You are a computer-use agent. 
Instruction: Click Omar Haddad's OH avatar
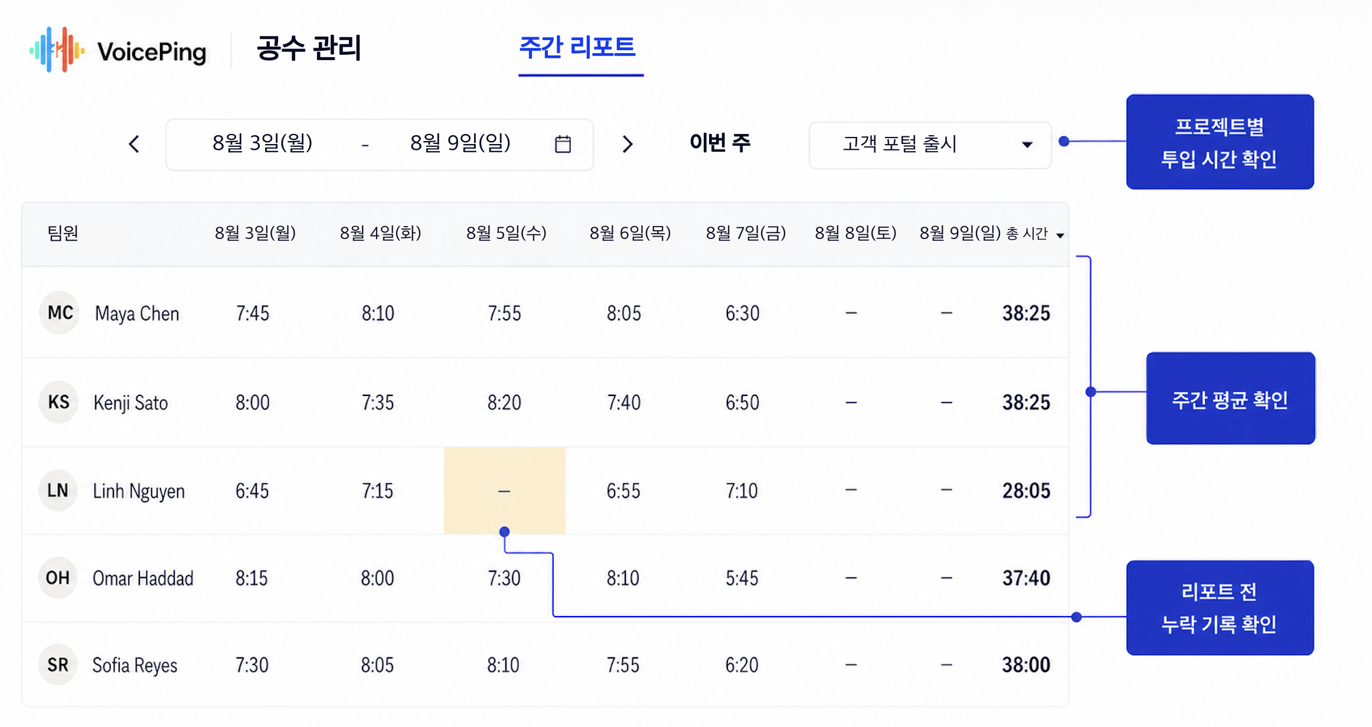[x=58, y=577]
